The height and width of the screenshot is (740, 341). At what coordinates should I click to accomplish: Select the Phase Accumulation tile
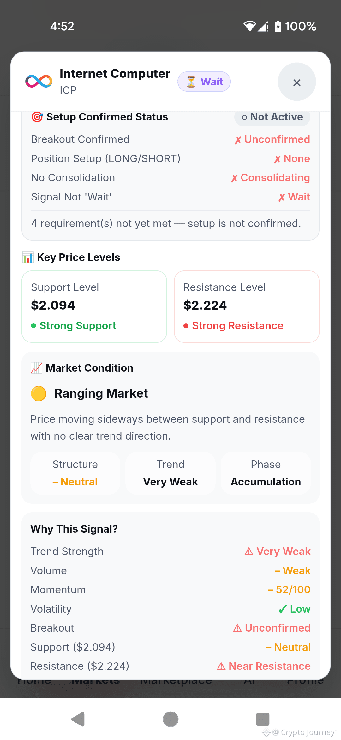266,473
